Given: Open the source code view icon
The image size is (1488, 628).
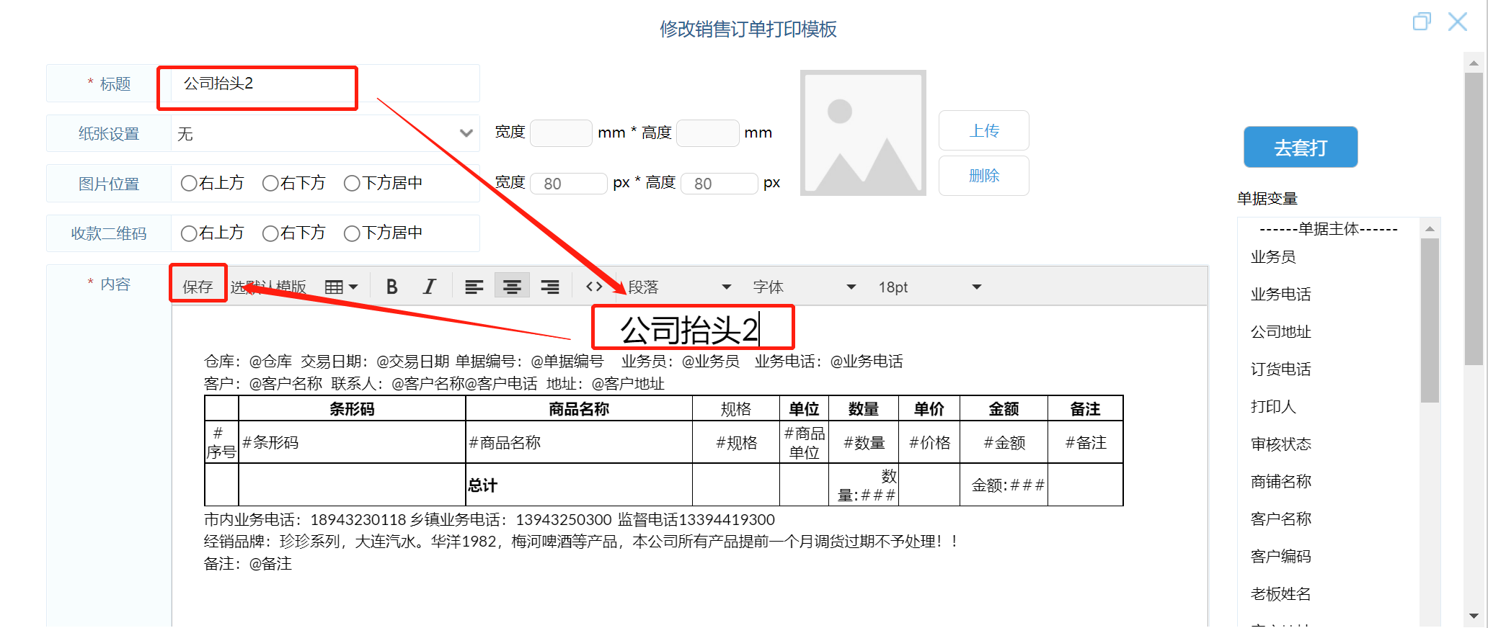Looking at the screenshot, I should coord(594,287).
